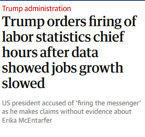
Task: Click the word 'firing' in the headline
Action: coord(105,22)
